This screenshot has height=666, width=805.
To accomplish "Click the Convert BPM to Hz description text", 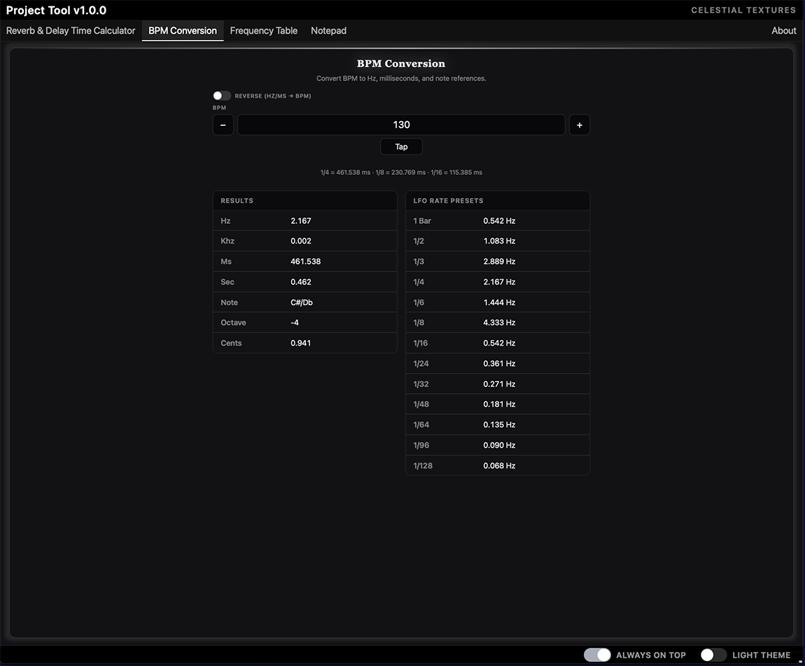I will coord(402,78).
